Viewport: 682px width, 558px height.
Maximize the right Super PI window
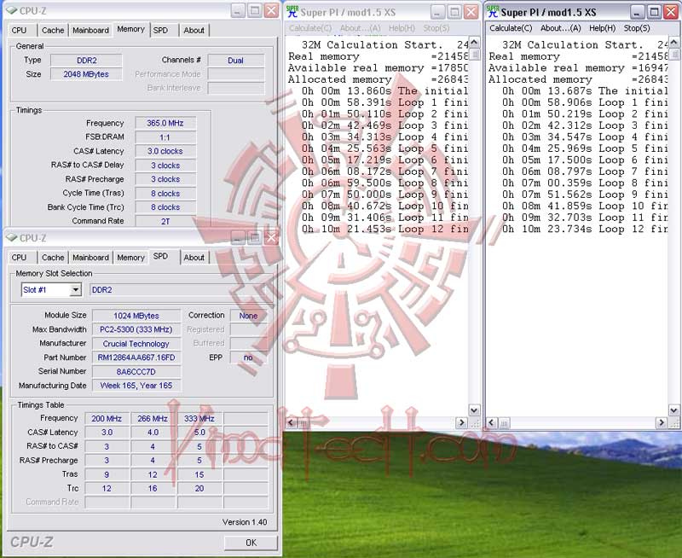[x=654, y=12]
